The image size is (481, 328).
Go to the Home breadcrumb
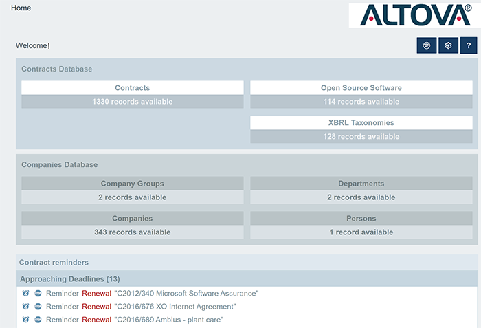coord(21,8)
